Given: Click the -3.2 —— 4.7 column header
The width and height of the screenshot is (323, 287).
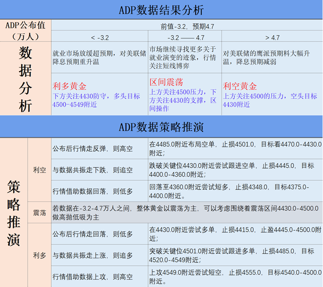Looking at the screenshot, I should point(185,37).
